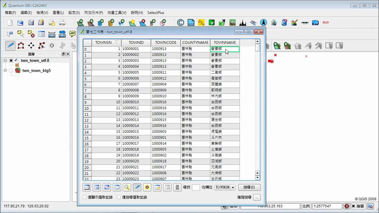Image resolution: width=379 pixels, height=213 pixels.
Task: Select the Select Features tool
Action: pos(20,34)
